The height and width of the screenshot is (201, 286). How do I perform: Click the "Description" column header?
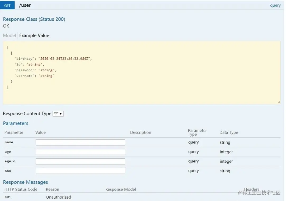point(141,133)
